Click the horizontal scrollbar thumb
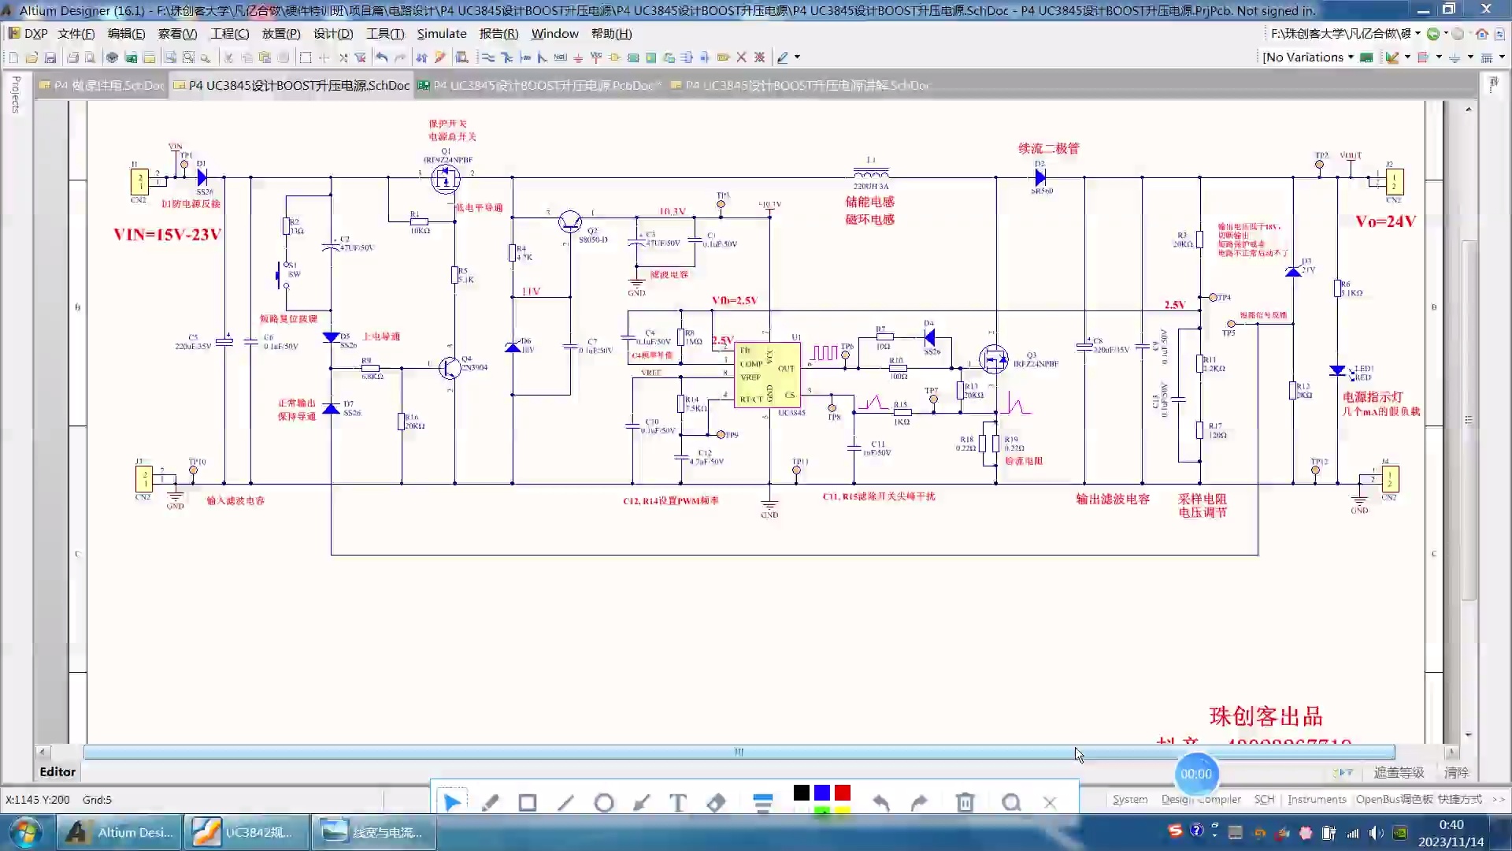1512x851 pixels. tap(739, 752)
